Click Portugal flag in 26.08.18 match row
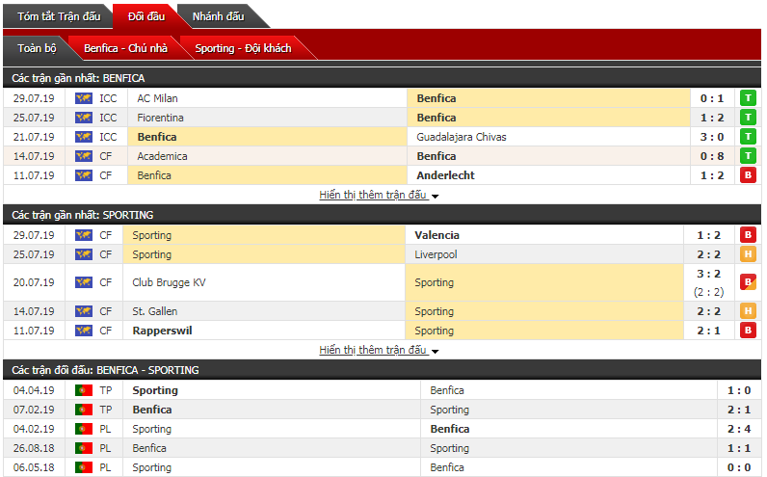 (84, 448)
